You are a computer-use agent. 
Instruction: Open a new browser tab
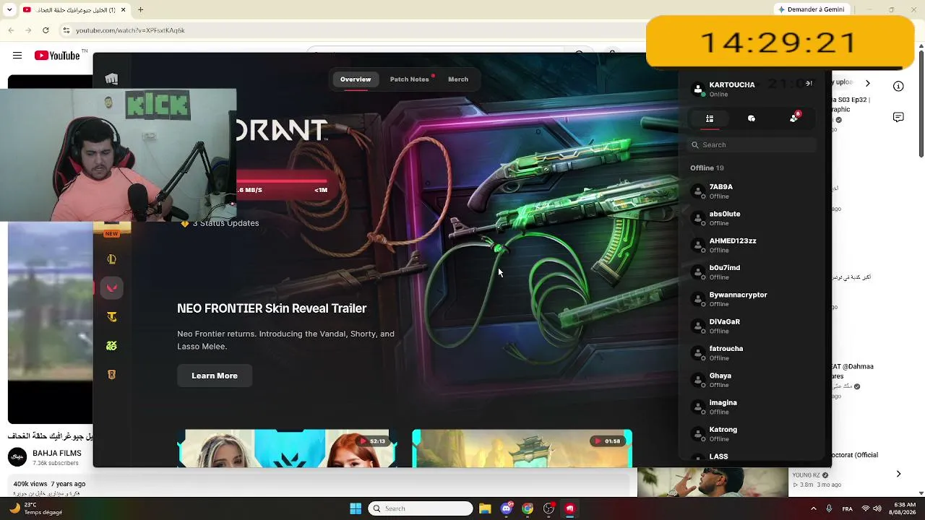click(141, 10)
